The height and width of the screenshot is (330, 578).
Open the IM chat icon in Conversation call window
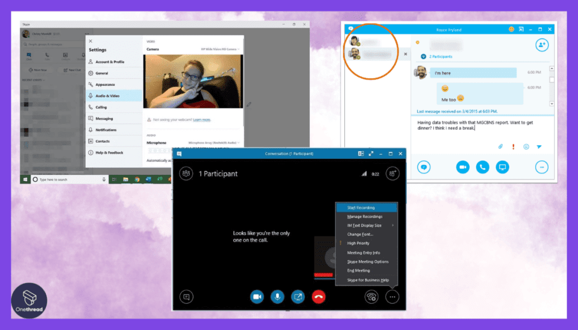186,297
